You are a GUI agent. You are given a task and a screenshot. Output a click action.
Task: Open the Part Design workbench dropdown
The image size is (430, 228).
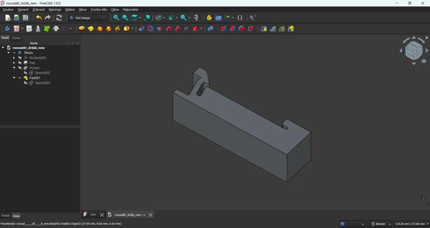[88, 18]
